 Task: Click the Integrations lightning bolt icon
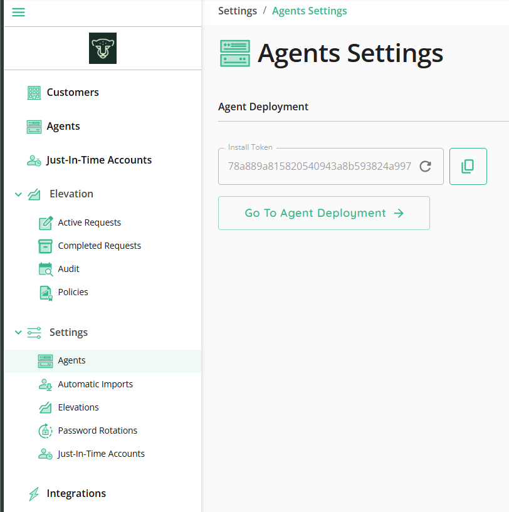click(33, 494)
